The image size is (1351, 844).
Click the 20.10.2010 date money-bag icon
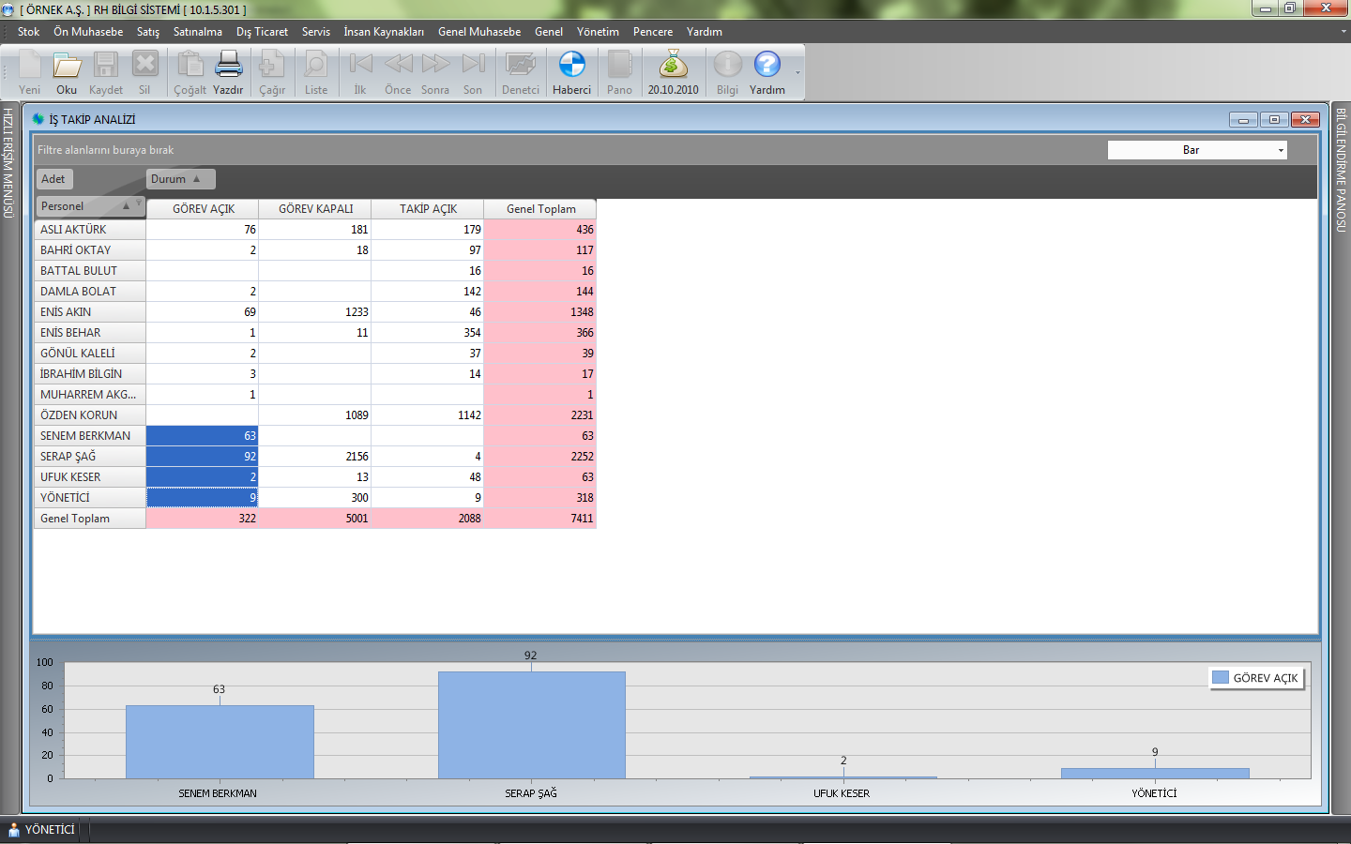click(x=673, y=66)
